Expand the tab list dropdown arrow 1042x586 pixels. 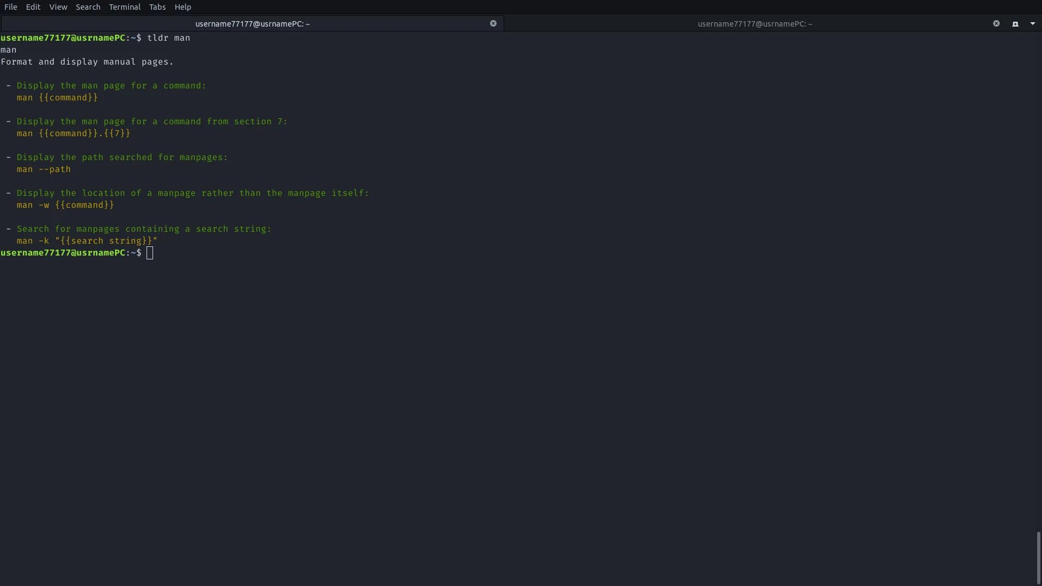point(1032,24)
